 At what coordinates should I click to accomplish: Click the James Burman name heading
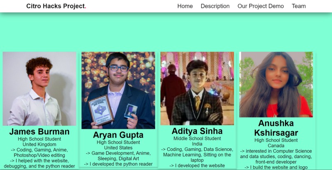pos(40,131)
